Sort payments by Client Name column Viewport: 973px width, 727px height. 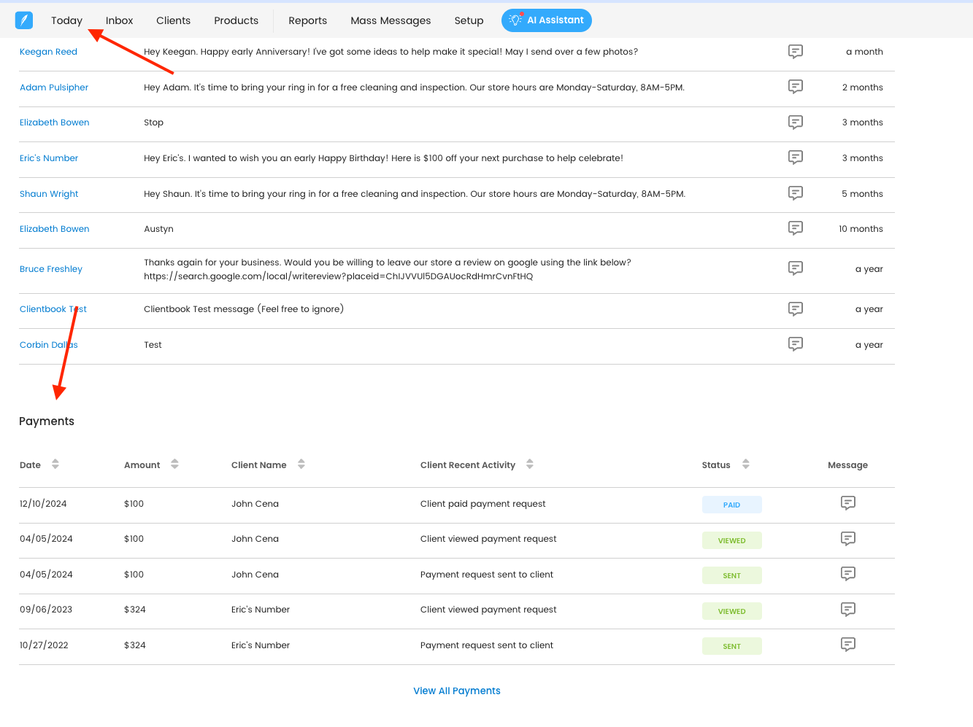click(301, 464)
